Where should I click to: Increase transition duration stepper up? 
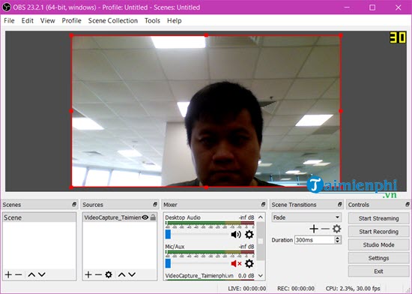(338, 238)
